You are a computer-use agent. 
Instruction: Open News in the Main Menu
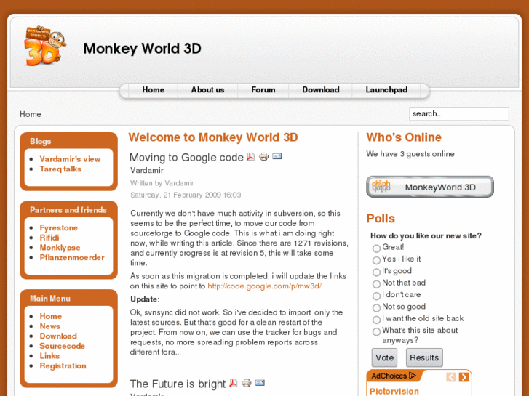50,326
